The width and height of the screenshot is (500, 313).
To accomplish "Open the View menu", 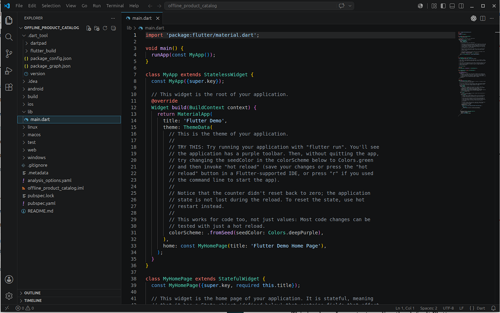I will 71,6.
